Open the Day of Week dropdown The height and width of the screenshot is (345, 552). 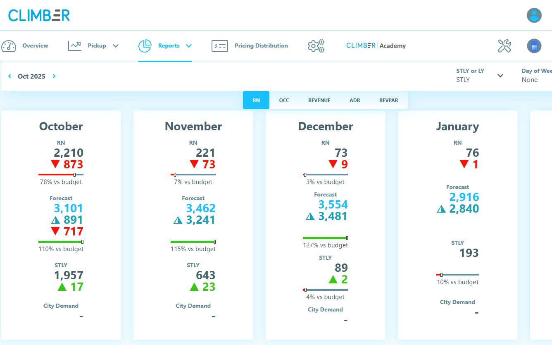pos(536,75)
